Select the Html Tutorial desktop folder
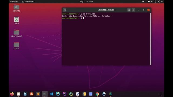The width and height of the screenshot is (173, 97). 16,33
